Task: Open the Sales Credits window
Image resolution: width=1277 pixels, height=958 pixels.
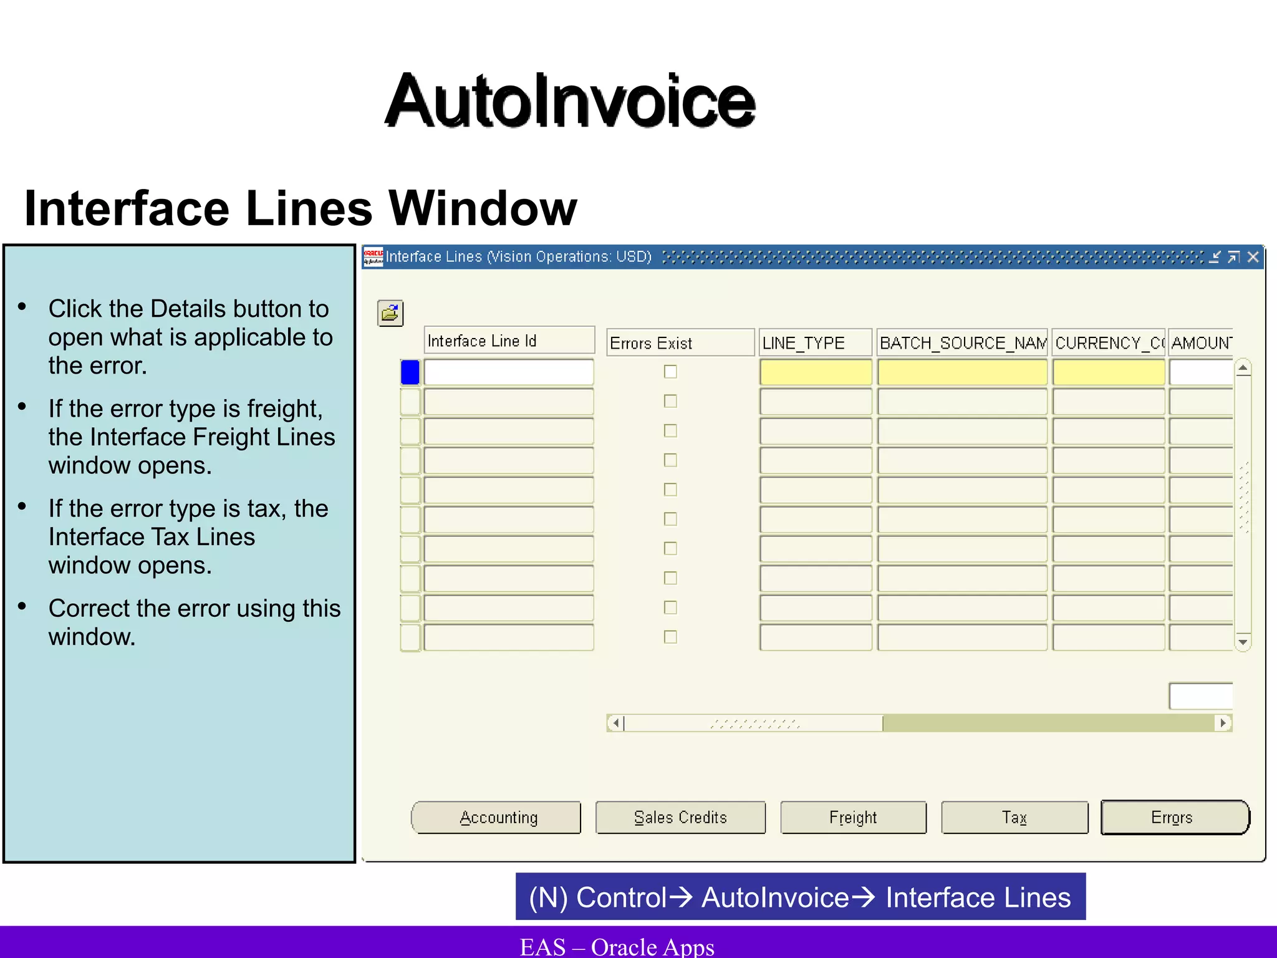Action: [x=680, y=817]
